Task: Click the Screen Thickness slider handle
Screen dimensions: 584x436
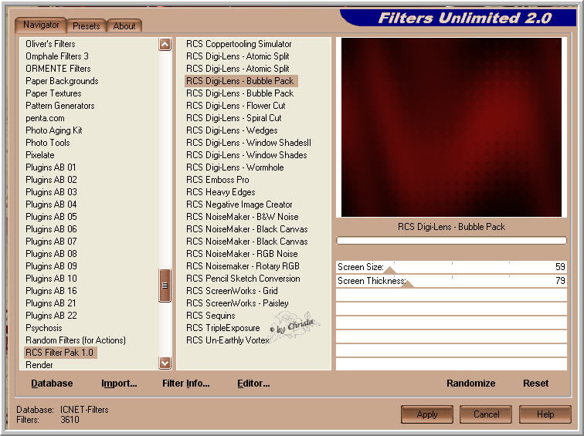Action: coord(408,284)
